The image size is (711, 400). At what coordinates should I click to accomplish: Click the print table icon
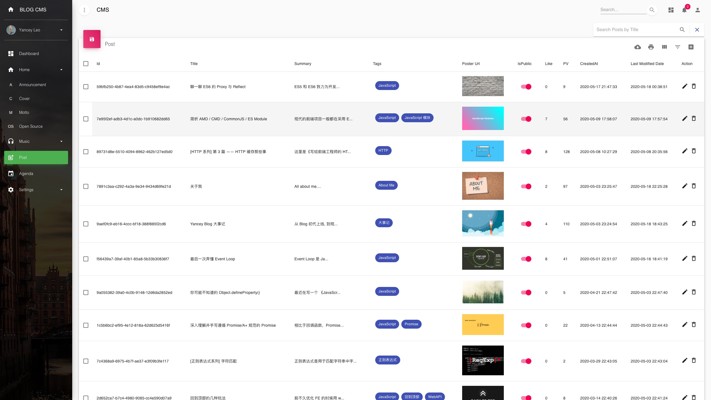(651, 47)
